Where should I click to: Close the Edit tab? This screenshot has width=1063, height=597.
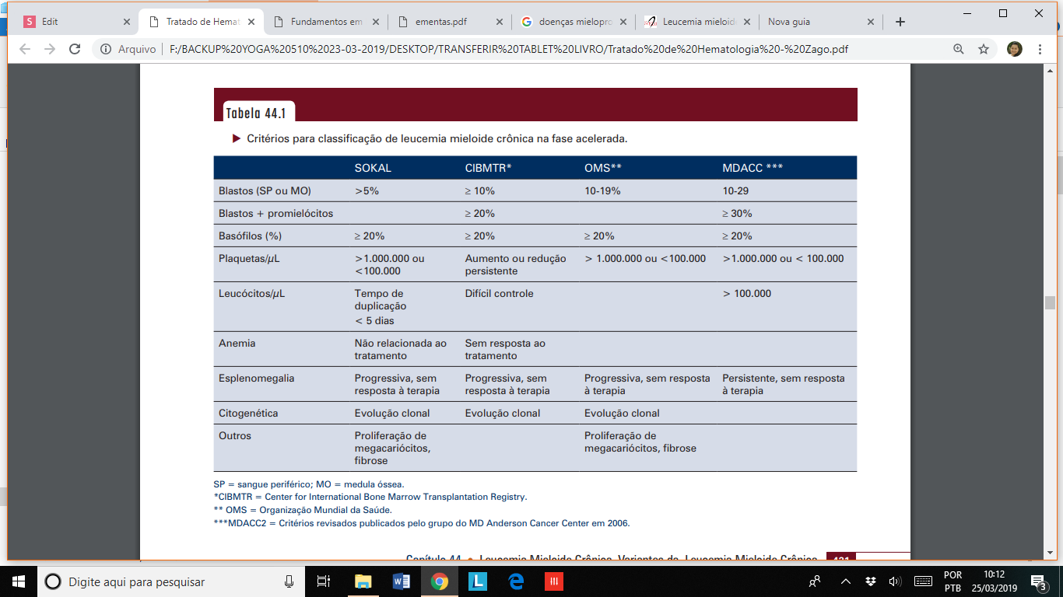(128, 22)
